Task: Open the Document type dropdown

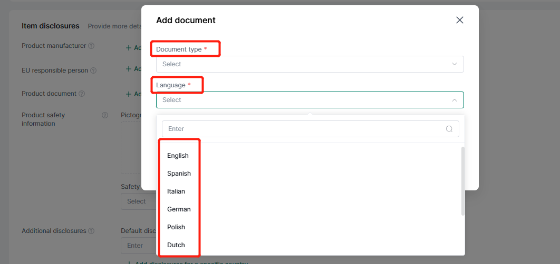Action: pyautogui.click(x=310, y=64)
